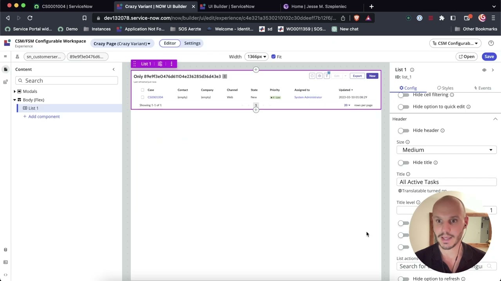This screenshot has width=501, height=281.
Task: Click the list settings gear icon in preview
Action: [319, 76]
